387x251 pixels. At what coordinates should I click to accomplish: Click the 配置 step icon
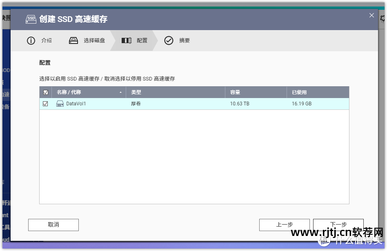[x=127, y=41]
